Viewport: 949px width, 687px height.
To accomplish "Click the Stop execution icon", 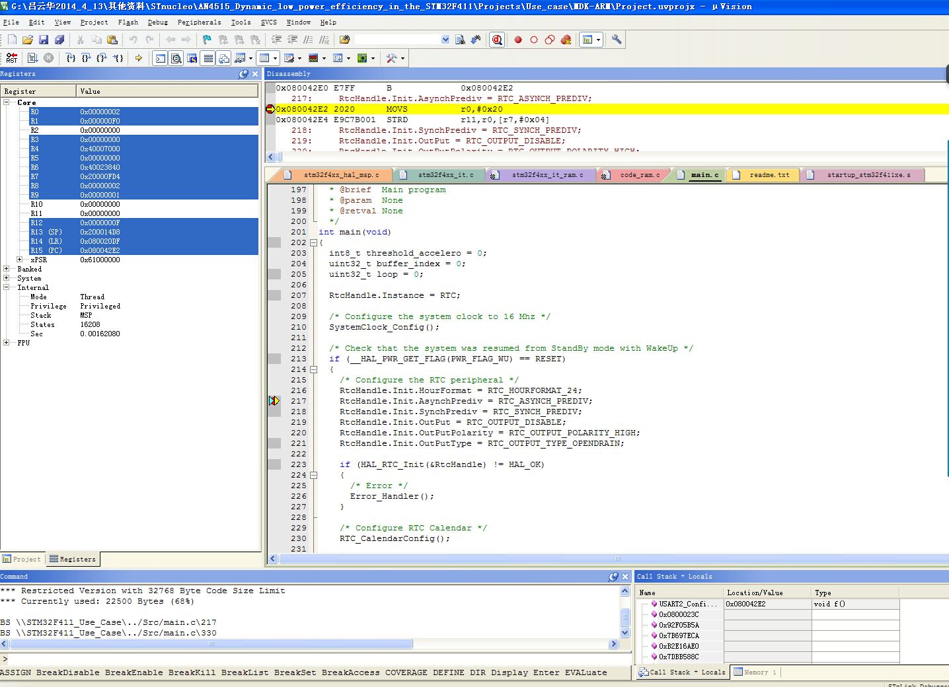I will (x=48, y=58).
